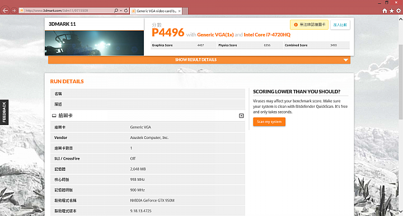The height and width of the screenshot is (216, 403).
Task: Click the Vendor row label
Action: [60, 138]
